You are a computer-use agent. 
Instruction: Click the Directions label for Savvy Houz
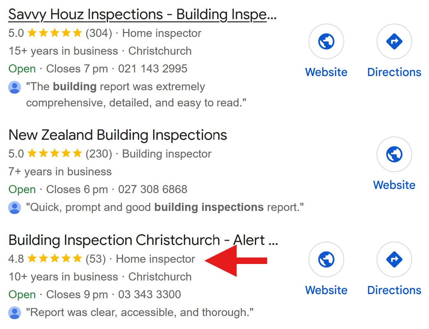click(x=394, y=72)
